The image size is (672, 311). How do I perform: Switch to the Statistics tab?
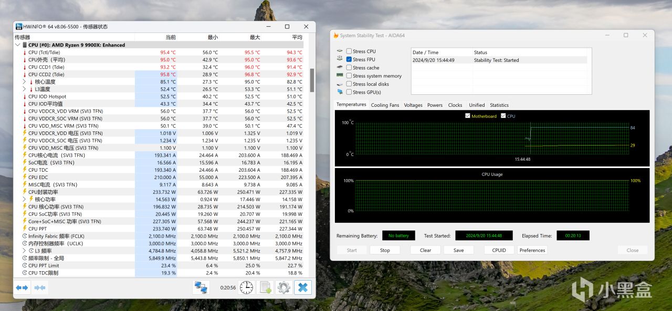click(x=499, y=105)
